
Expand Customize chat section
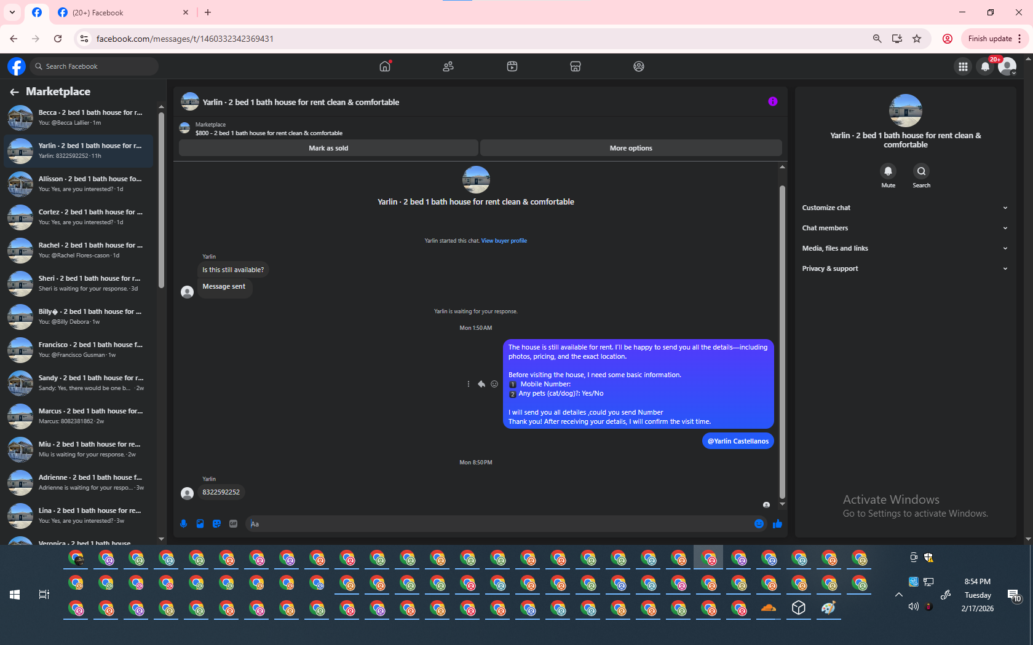(905, 208)
